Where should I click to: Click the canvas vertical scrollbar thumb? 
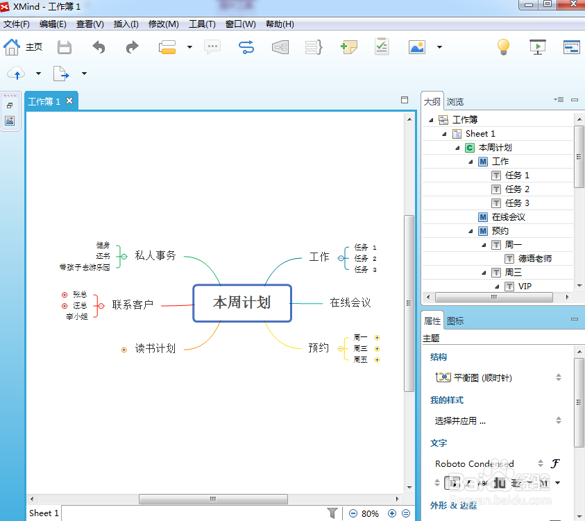pos(409,303)
